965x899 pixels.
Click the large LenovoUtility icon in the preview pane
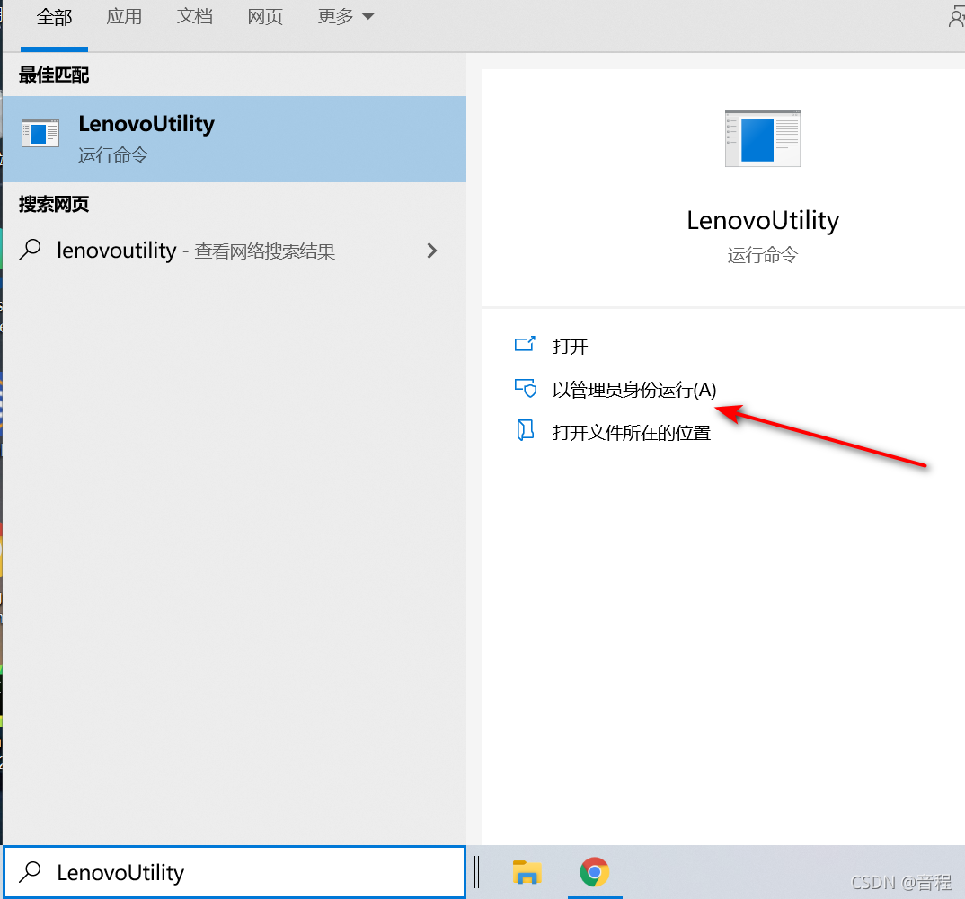[763, 138]
